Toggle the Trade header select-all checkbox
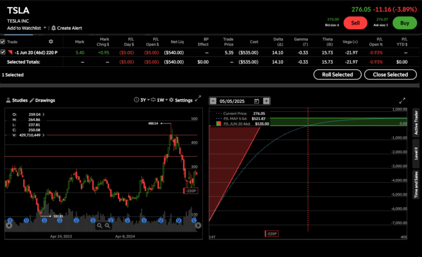422x257 pixels. [3, 42]
